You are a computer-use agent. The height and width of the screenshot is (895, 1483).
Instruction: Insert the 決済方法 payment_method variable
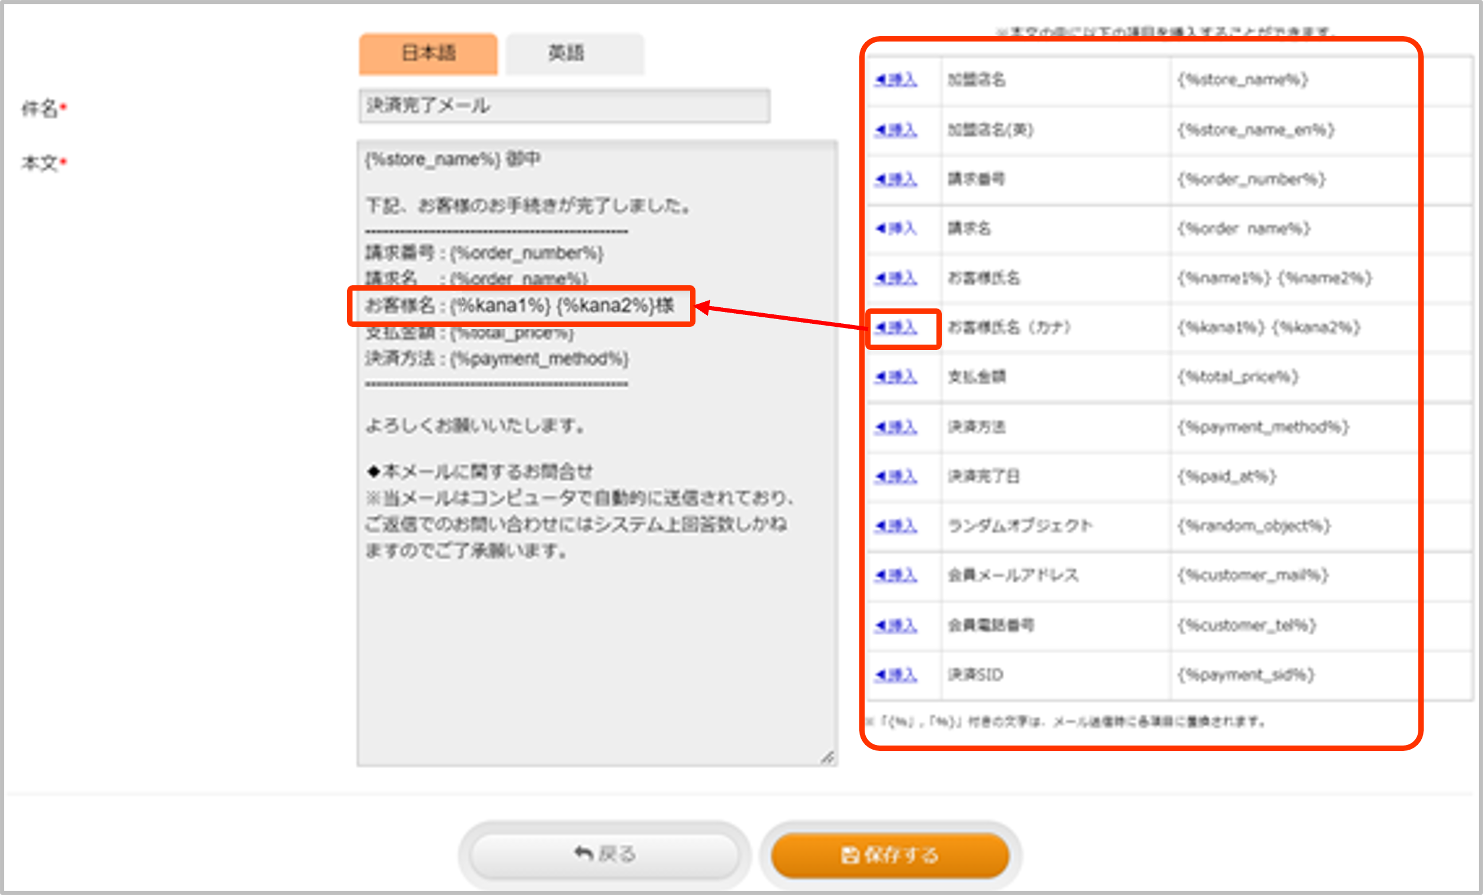(x=895, y=427)
